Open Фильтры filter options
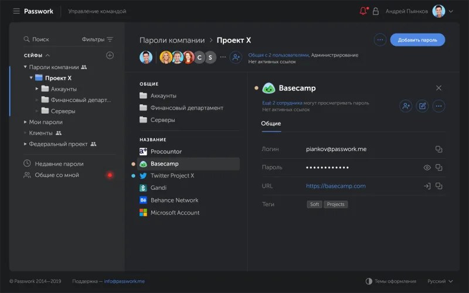The image size is (469, 293). 97,39
